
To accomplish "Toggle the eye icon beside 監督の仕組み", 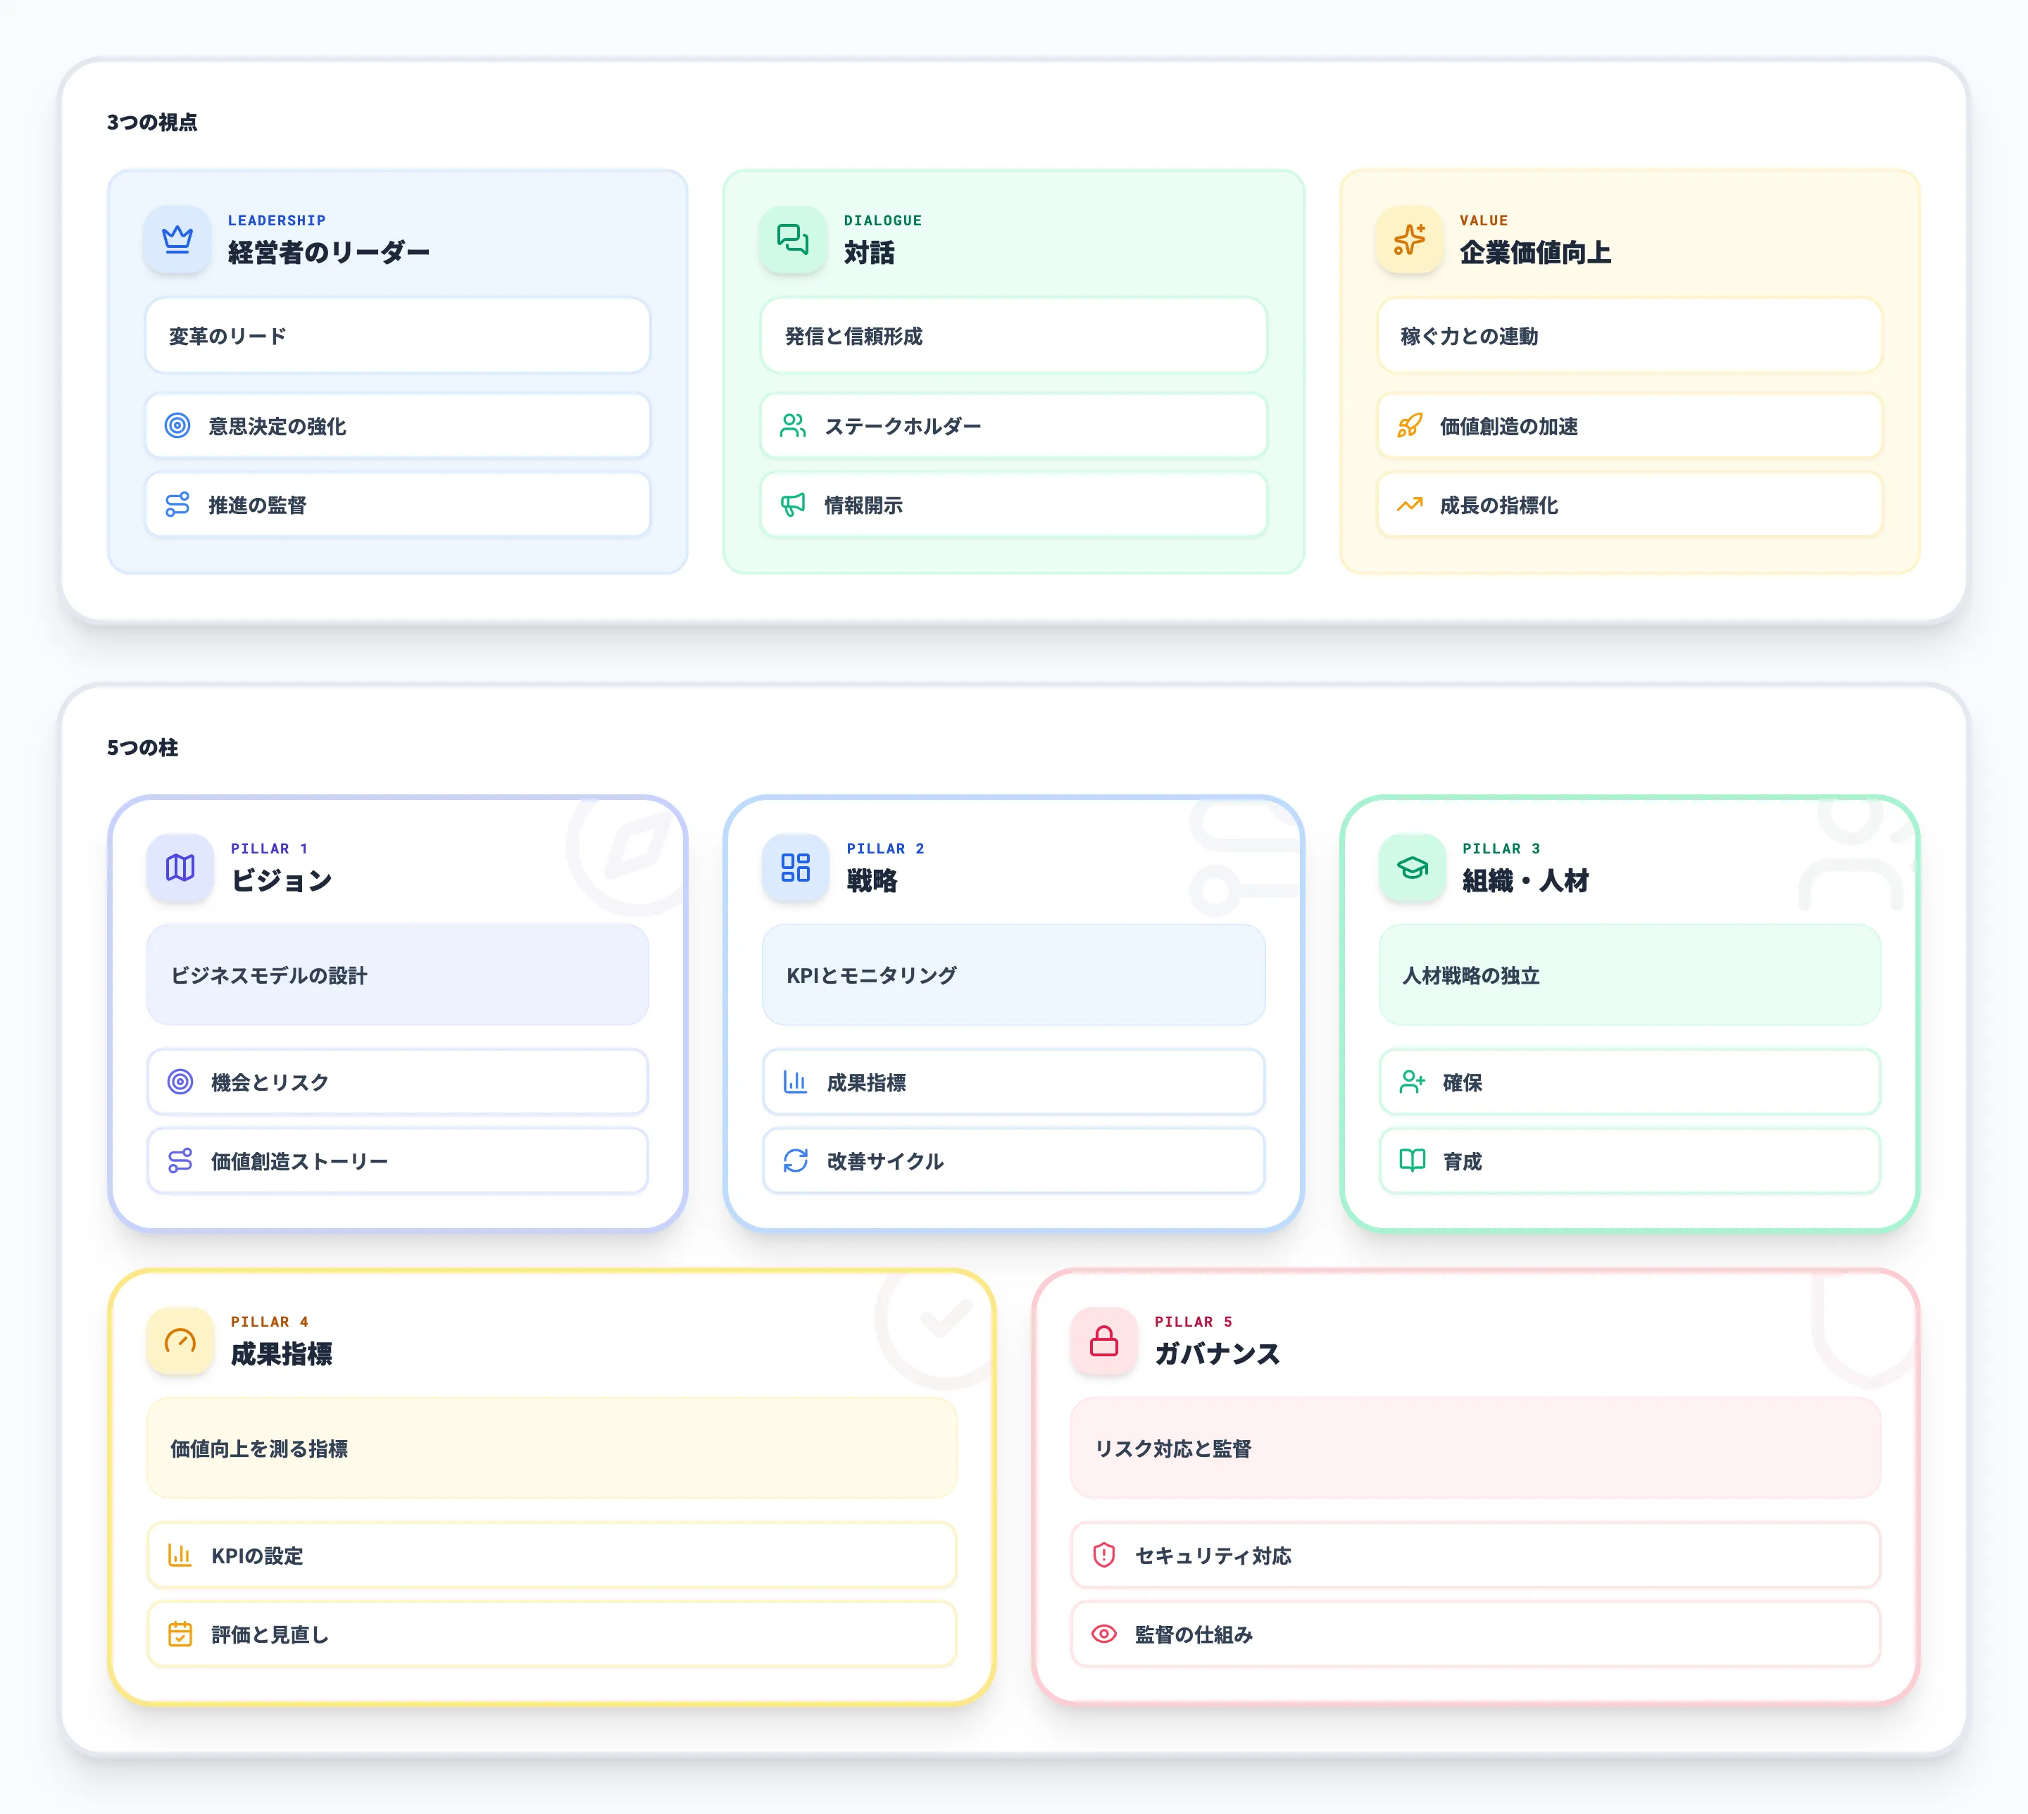I will click(1104, 1634).
